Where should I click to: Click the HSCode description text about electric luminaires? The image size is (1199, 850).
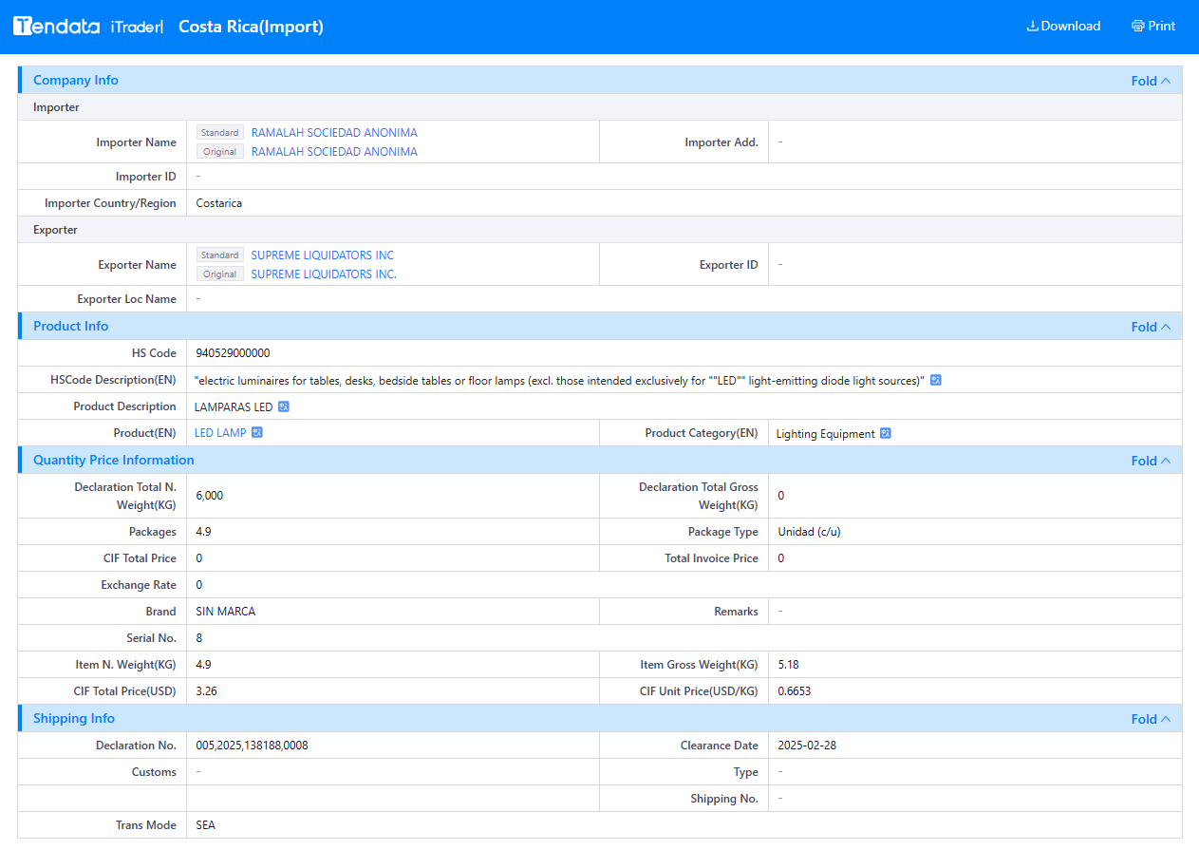point(559,381)
